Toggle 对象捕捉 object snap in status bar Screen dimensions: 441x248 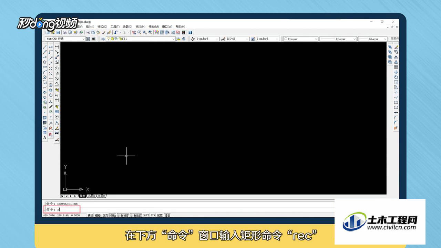(x=123, y=216)
